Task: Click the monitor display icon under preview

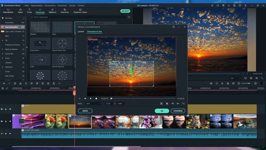Action: pos(246,78)
